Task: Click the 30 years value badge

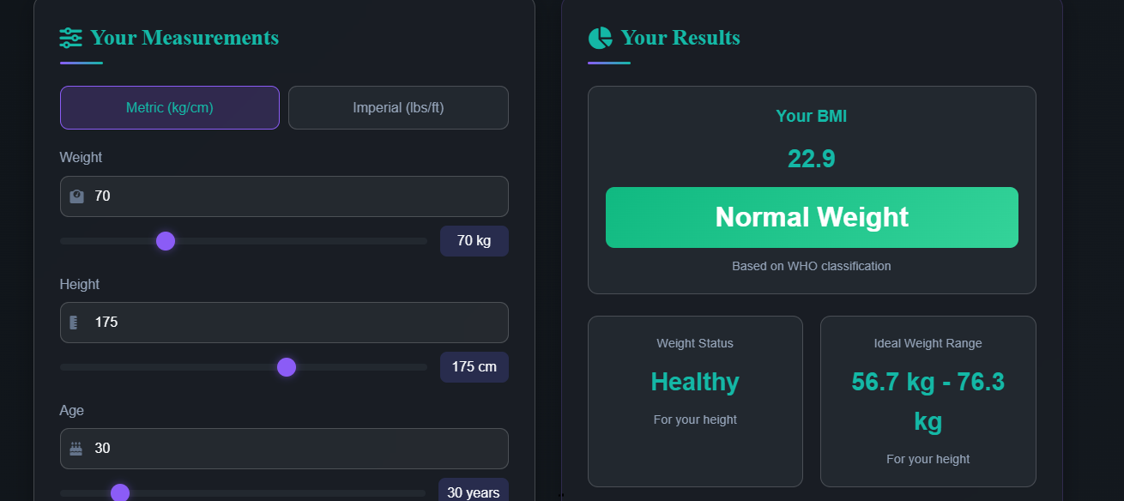Action: coord(474,491)
